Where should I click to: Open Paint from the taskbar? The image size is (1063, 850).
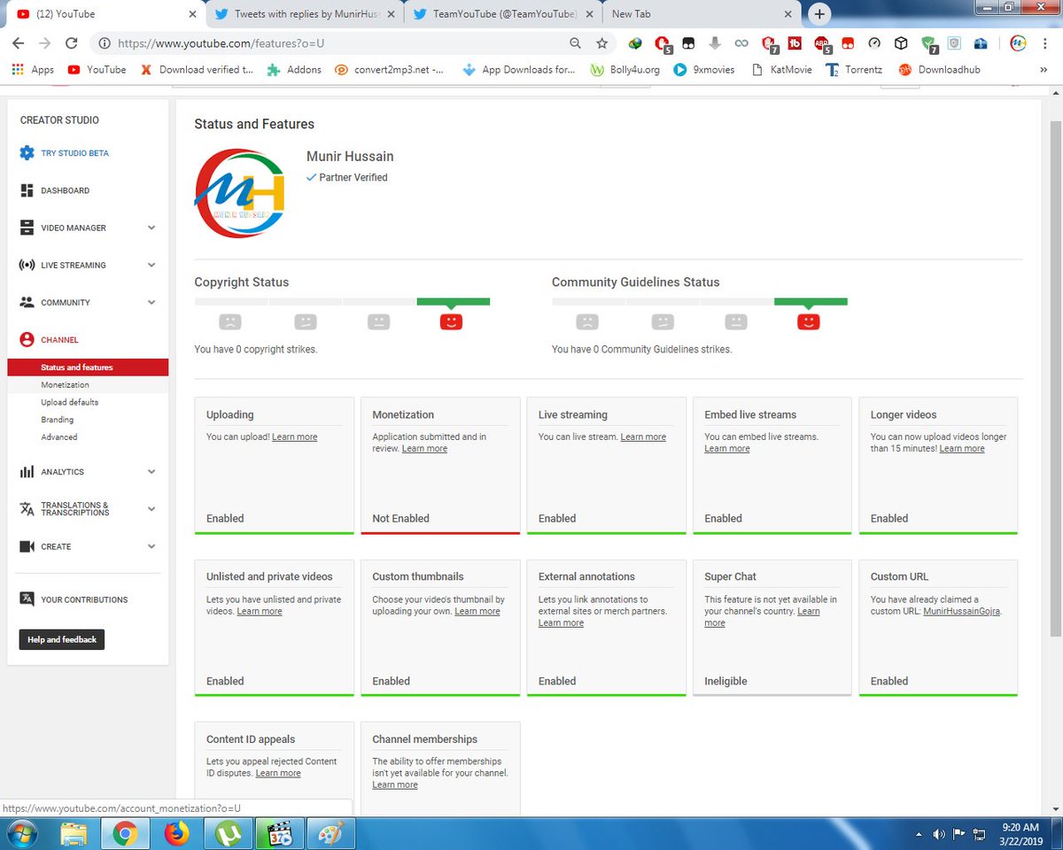pyautogui.click(x=331, y=833)
